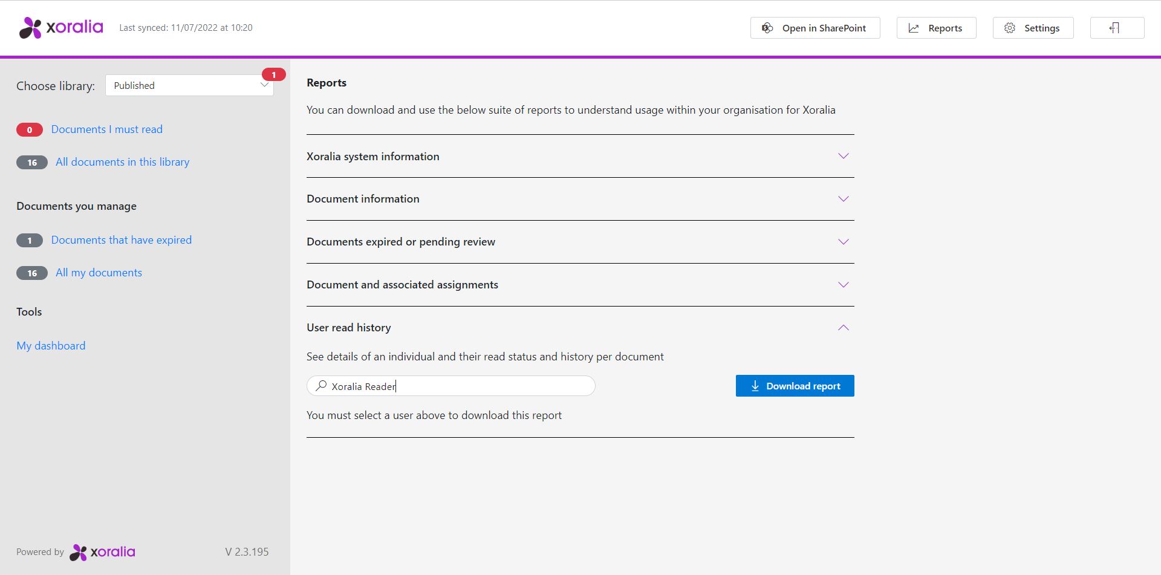Click the chart icon on Reports button

pos(914,28)
